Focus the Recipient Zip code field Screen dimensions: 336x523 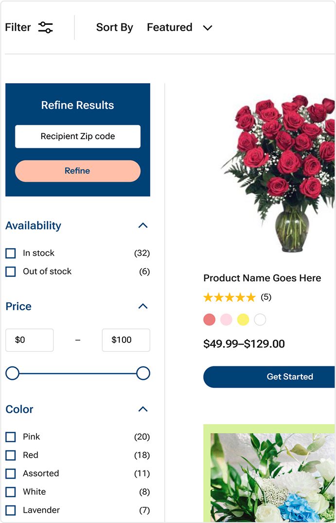pos(78,137)
